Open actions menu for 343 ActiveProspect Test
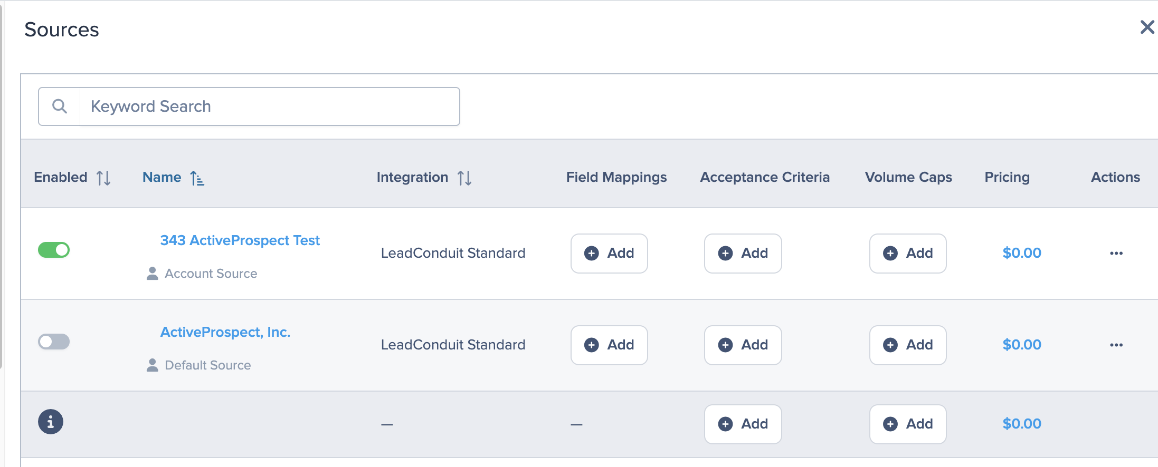The width and height of the screenshot is (1158, 467). pyautogui.click(x=1116, y=253)
